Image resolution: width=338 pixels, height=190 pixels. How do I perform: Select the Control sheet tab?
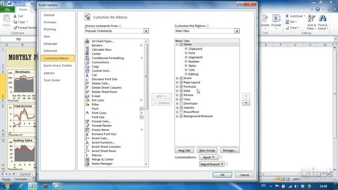coord(25,174)
